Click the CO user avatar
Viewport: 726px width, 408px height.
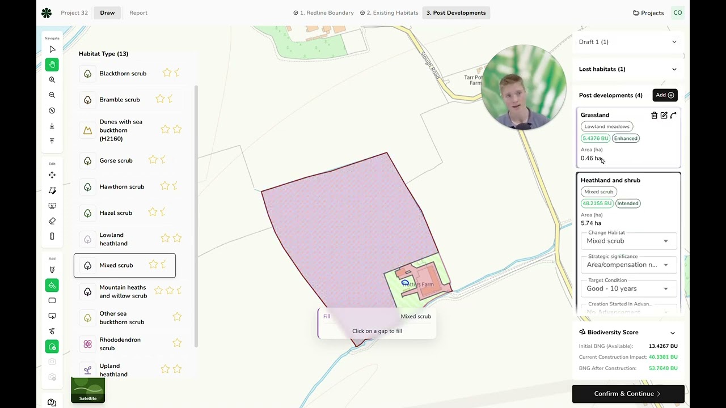678,12
